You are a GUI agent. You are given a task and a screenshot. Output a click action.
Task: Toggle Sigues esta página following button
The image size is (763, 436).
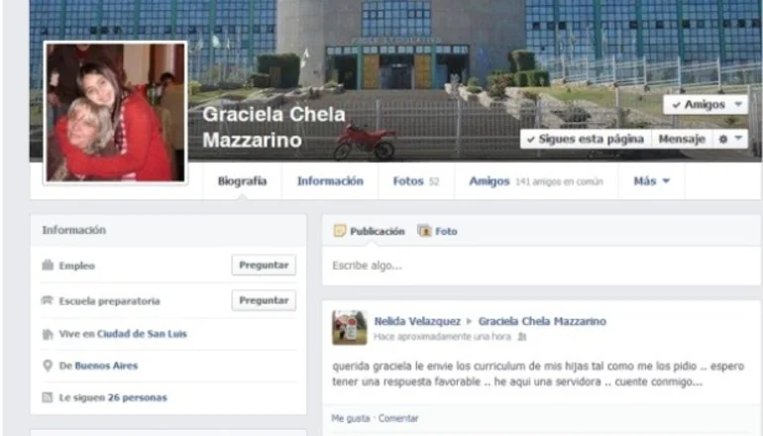point(586,139)
